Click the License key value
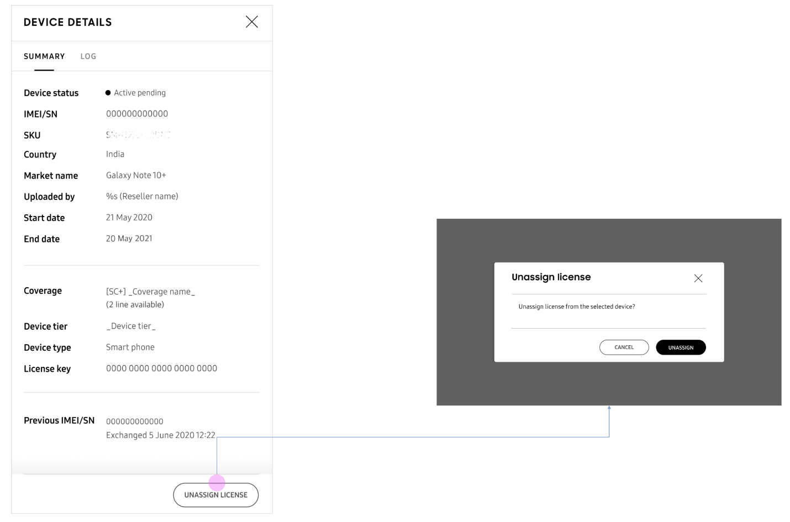This screenshot has height=522, width=790. (161, 368)
